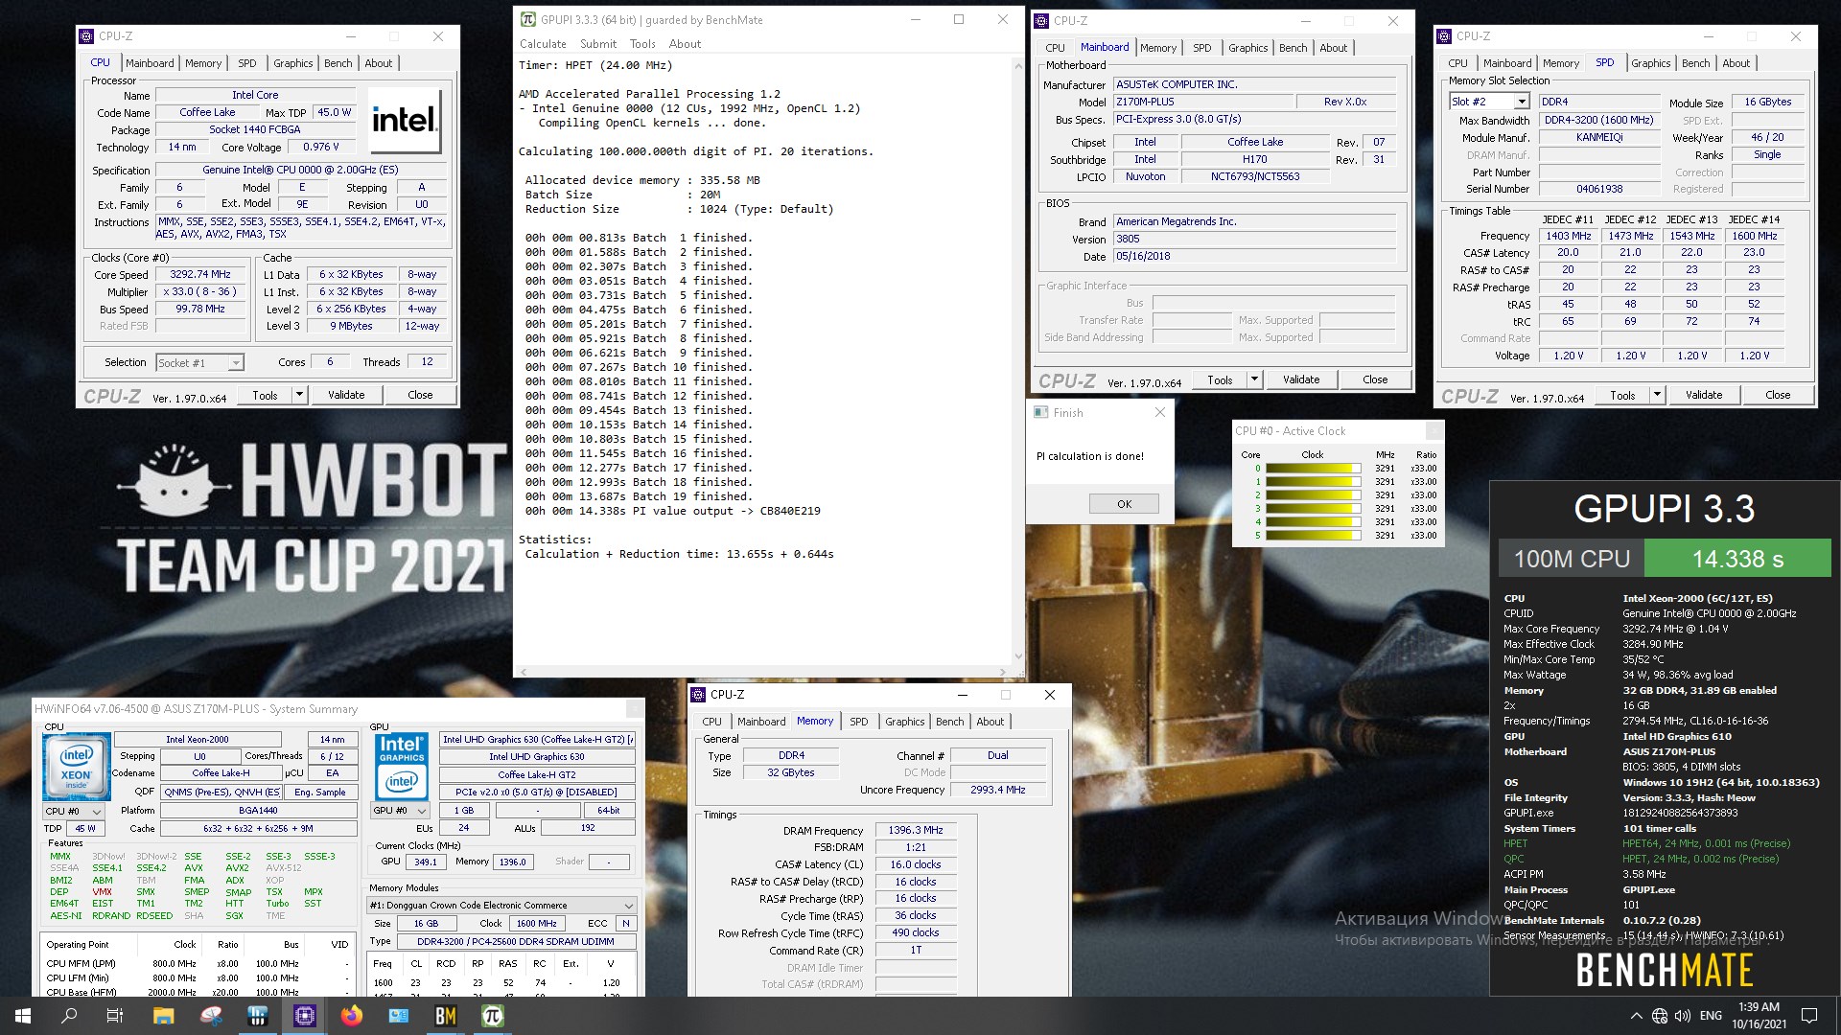Open Firefox from the taskbar
1841x1035 pixels.
[352, 1016]
